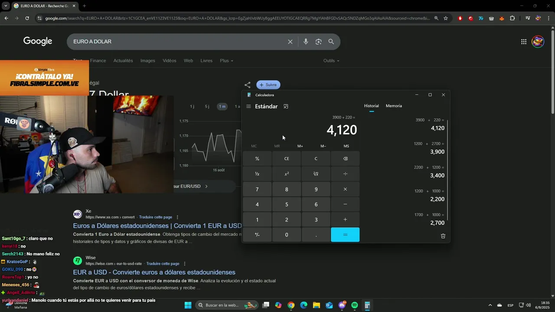The image size is (555, 312).
Task: Switch to the Historial tab
Action: point(371,106)
